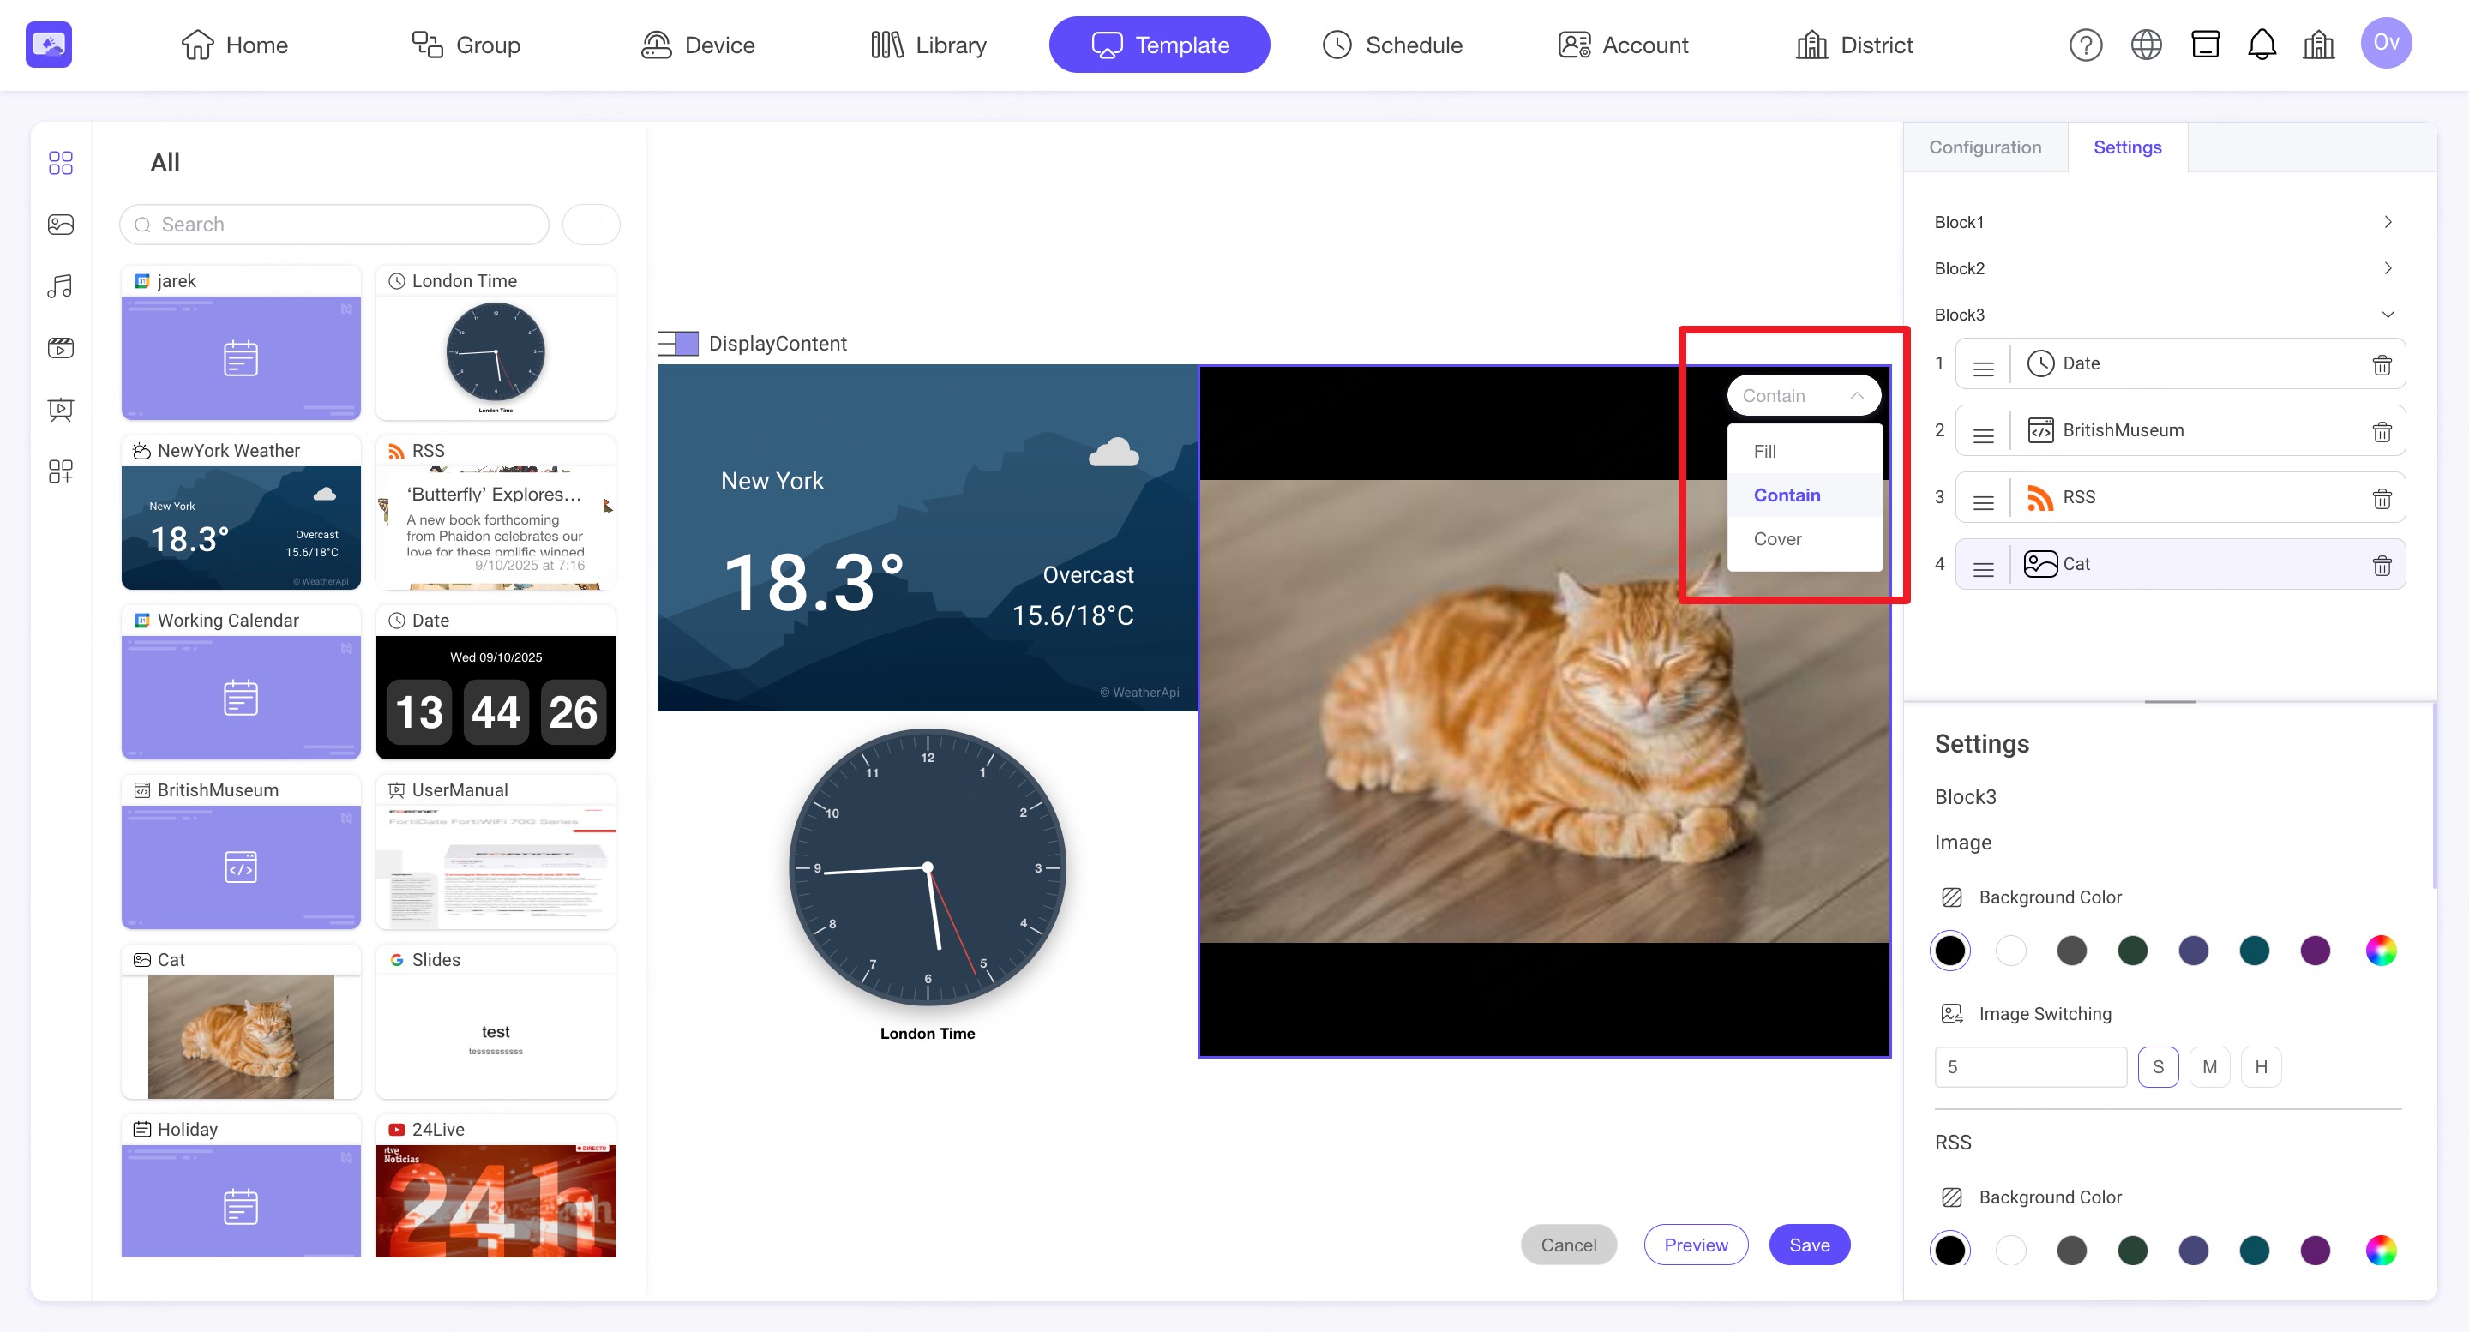2469x1332 pixels.
Task: Click the notification bell icon
Action: 2261,44
